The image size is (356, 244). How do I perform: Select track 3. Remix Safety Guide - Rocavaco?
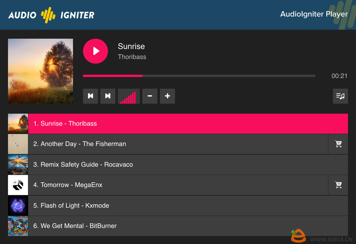click(188, 165)
